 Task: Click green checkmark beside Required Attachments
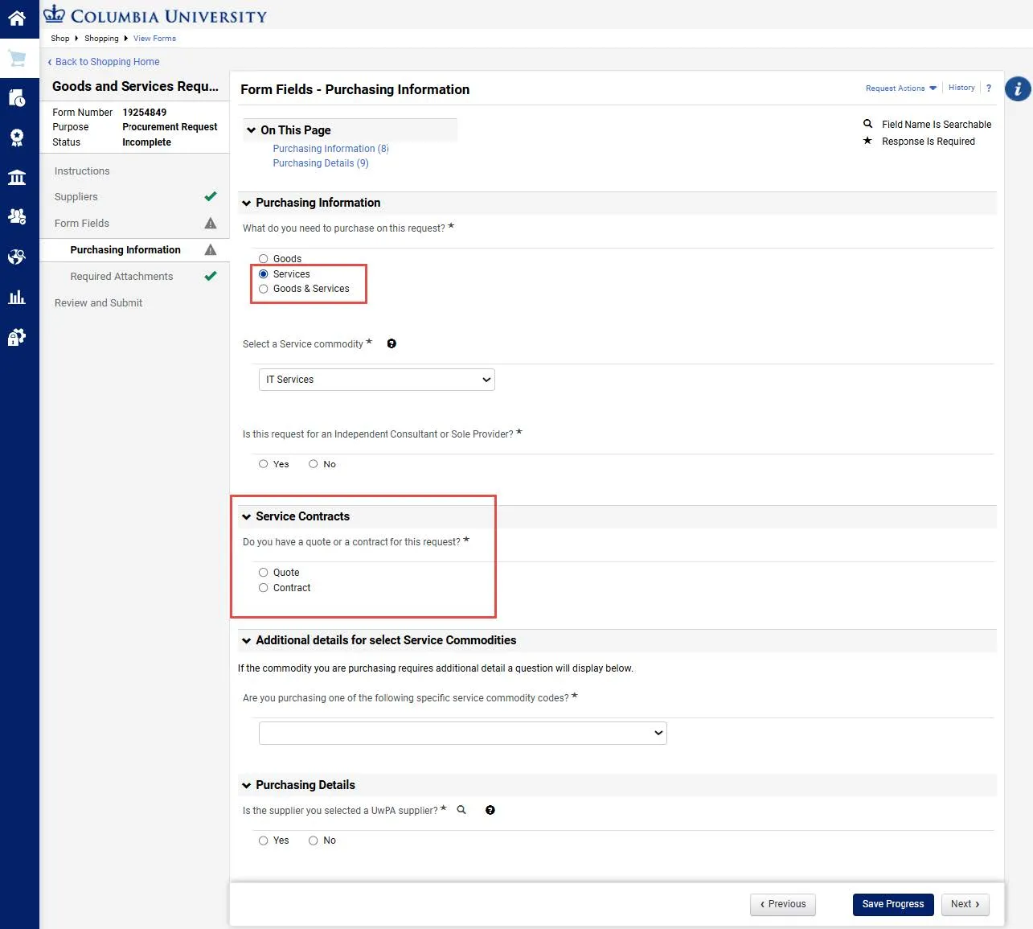point(211,276)
